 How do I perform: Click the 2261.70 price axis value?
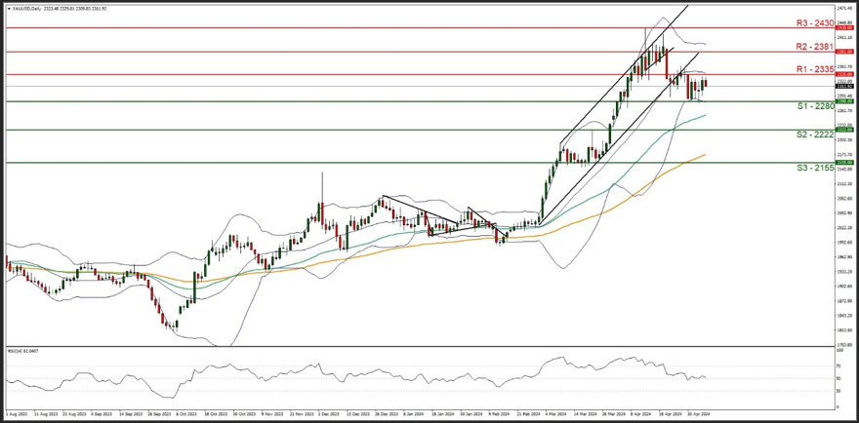[x=843, y=110]
